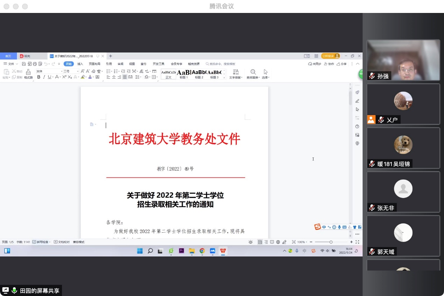
Task: Open the 页面布局 (Page Layout) tab
Action: coord(95,64)
